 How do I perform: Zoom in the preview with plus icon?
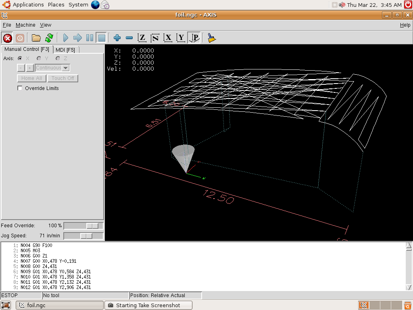[117, 38]
